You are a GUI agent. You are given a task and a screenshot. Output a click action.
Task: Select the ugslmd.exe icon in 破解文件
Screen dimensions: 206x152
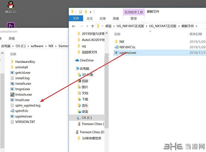coord(116,53)
